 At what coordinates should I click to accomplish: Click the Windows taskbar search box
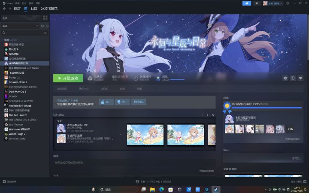click(118, 190)
